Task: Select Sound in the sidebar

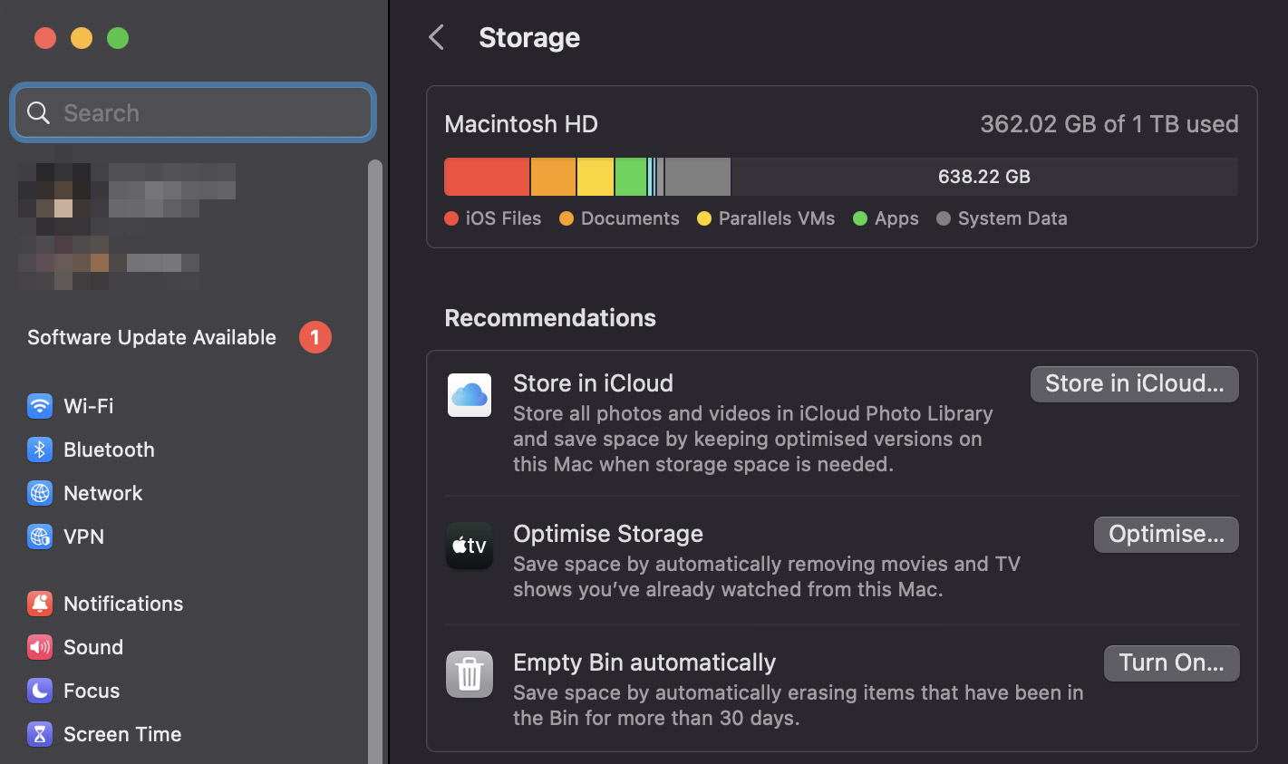Action: (93, 647)
